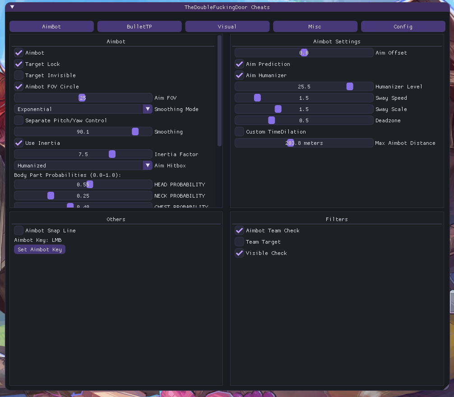Switch to the BulletTP tab

click(139, 27)
